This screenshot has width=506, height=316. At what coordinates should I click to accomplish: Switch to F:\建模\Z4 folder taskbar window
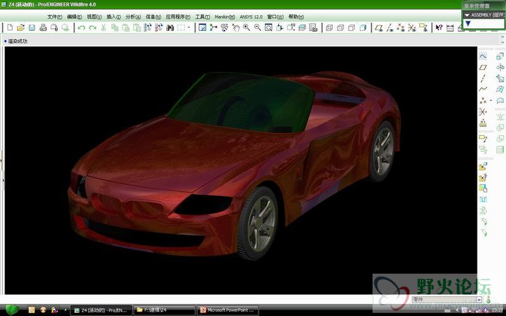pos(164,310)
